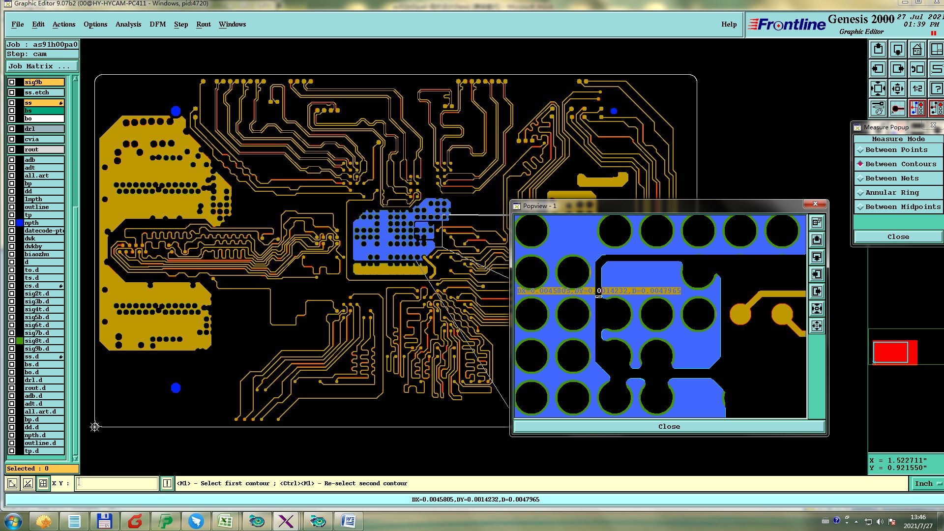Open the Job Matrix button
Image resolution: width=944 pixels, height=531 pixels.
(x=42, y=66)
